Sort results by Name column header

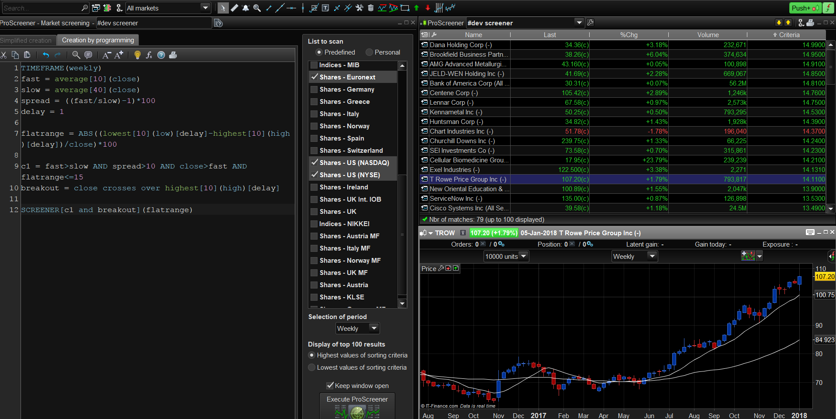(473, 35)
